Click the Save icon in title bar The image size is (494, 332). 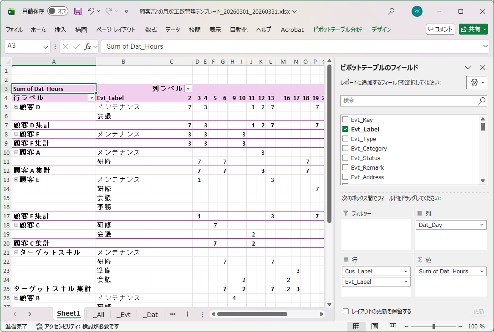coord(78,11)
